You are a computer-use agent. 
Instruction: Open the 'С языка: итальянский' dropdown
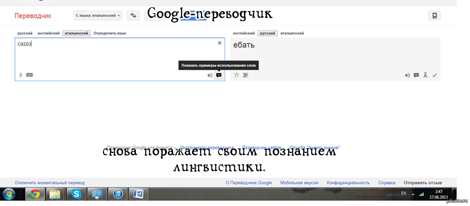tap(98, 16)
